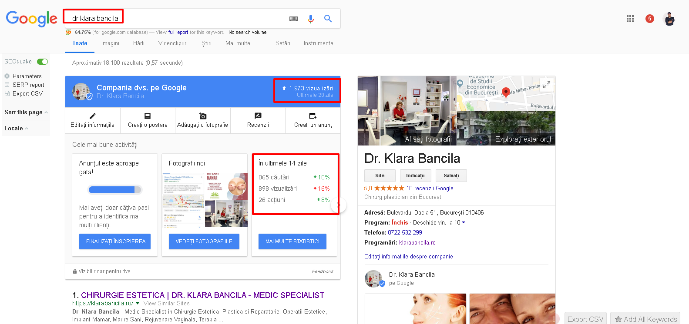Open Afișați fotografii thumbnail
Screen dimensions: 689x324
tap(407, 111)
